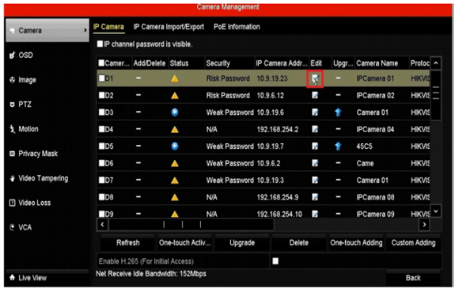Check the D8 camera checkbox
Screen dimensions: 455x289
[101, 197]
